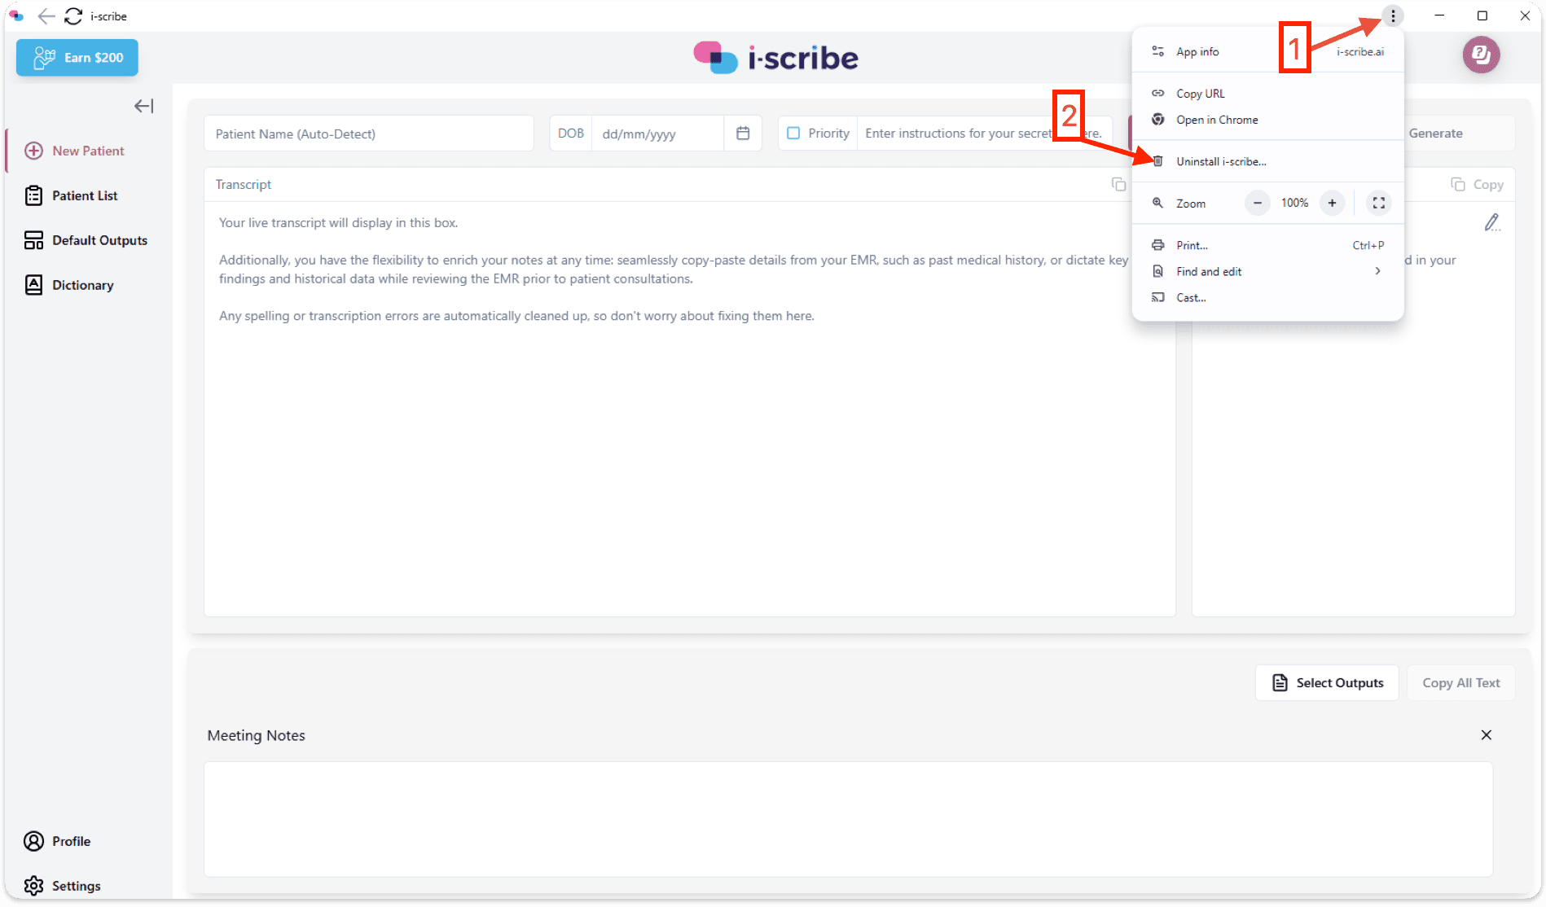Maximize the i-scribe window
This screenshot has width=1546, height=907.
1482,16
